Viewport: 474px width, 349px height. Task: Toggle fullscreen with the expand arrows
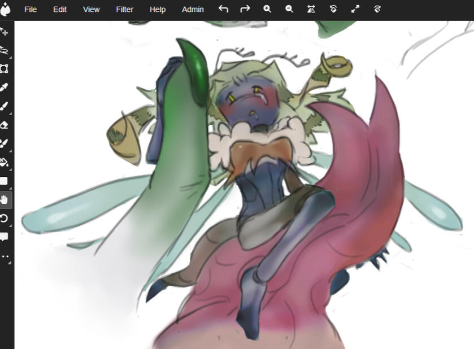(355, 9)
